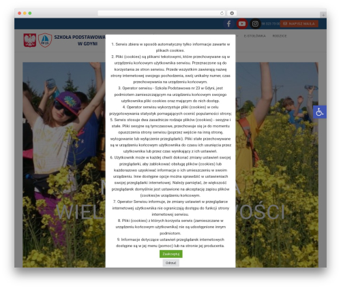Open the E-STOŁÓWKA menu item
341x288 pixels.
pos(254,36)
